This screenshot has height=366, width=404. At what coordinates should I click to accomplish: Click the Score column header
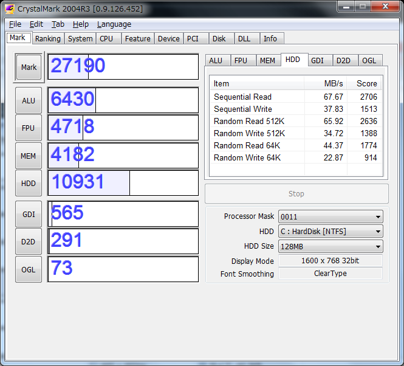[x=364, y=83]
